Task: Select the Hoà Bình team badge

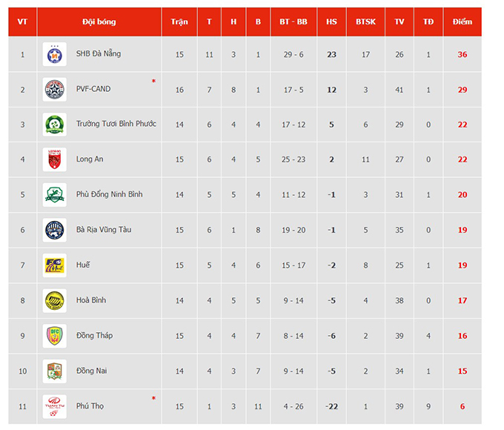Action: 55,300
